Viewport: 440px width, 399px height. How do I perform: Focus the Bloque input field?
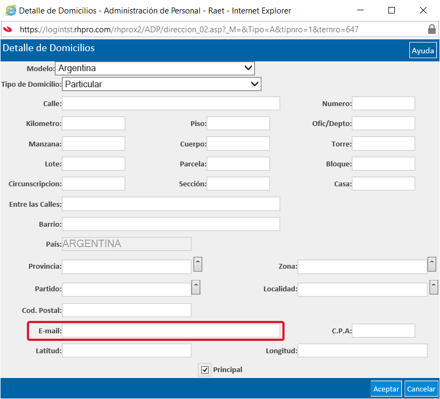click(x=384, y=164)
